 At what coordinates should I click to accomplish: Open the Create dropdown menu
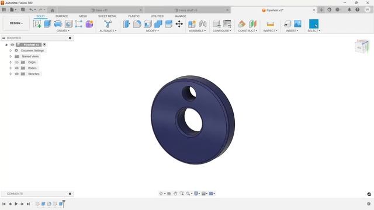pos(63,31)
